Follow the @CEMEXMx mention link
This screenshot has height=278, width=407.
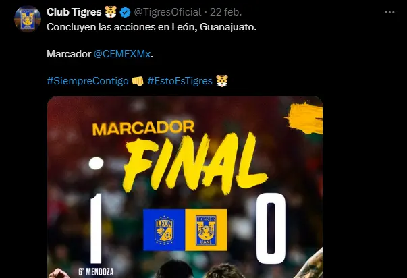(x=122, y=54)
